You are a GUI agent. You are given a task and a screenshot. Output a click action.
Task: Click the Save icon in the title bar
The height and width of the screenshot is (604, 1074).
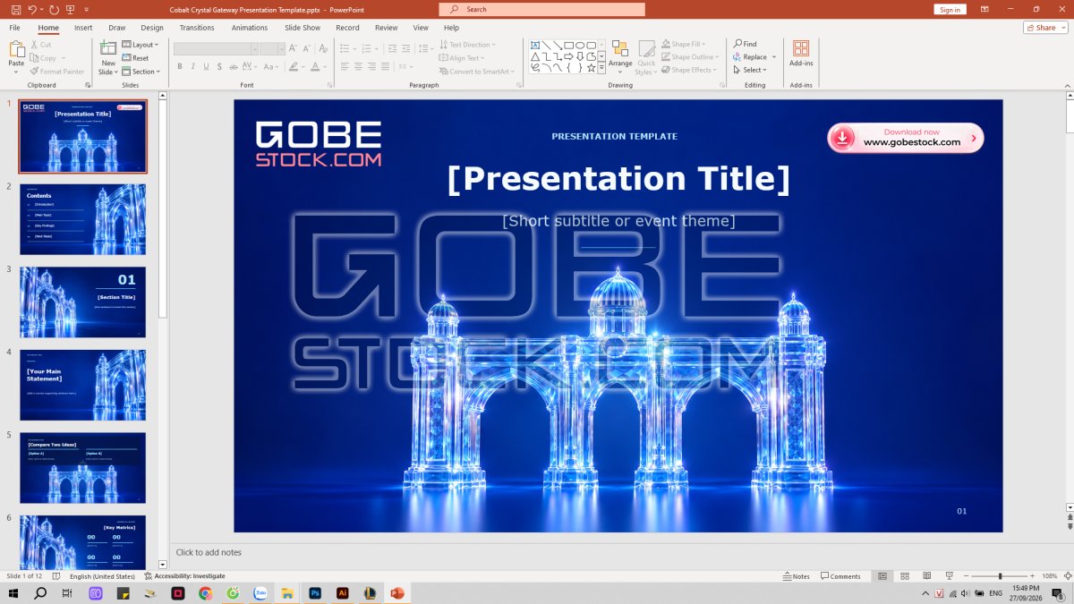point(15,9)
